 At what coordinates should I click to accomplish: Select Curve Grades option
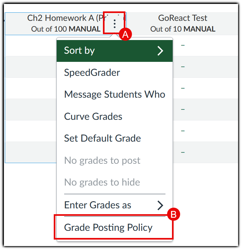tap(93, 117)
